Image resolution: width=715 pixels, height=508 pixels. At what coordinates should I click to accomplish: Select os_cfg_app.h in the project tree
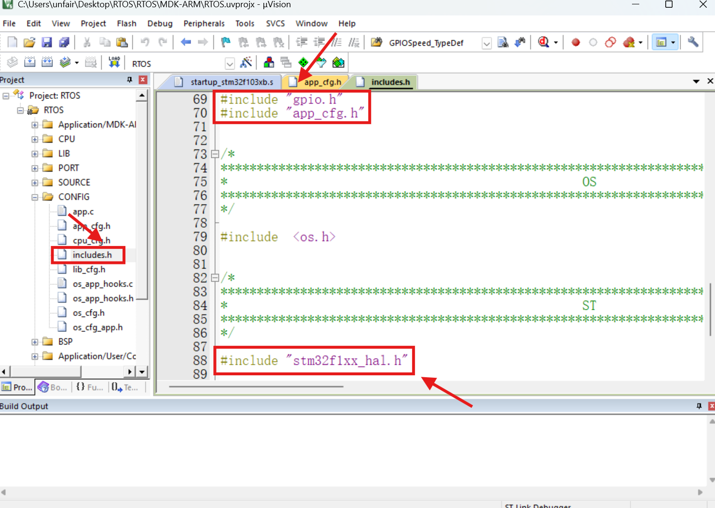pos(98,328)
